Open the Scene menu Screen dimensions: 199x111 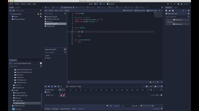11,4
